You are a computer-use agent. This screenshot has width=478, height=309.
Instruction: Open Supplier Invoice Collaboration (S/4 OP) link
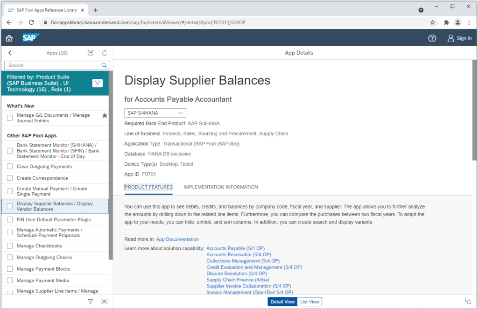click(x=249, y=286)
